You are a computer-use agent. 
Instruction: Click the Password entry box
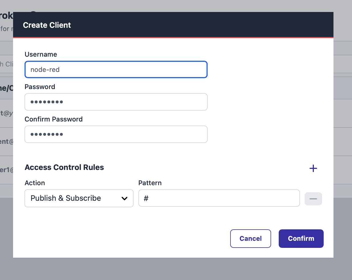coord(116,102)
